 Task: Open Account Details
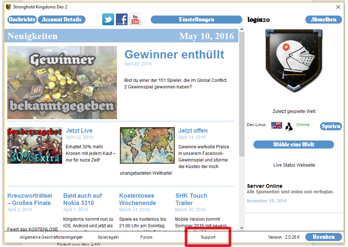pyautogui.click(x=61, y=19)
